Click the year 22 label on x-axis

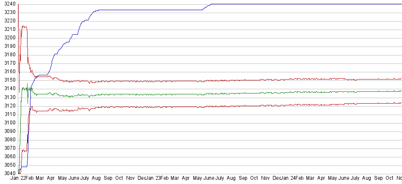23,179
